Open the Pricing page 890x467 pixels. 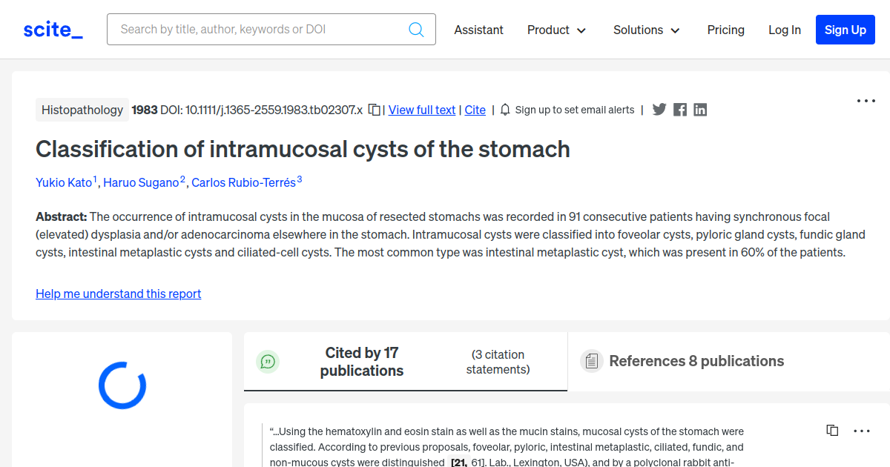click(x=726, y=30)
